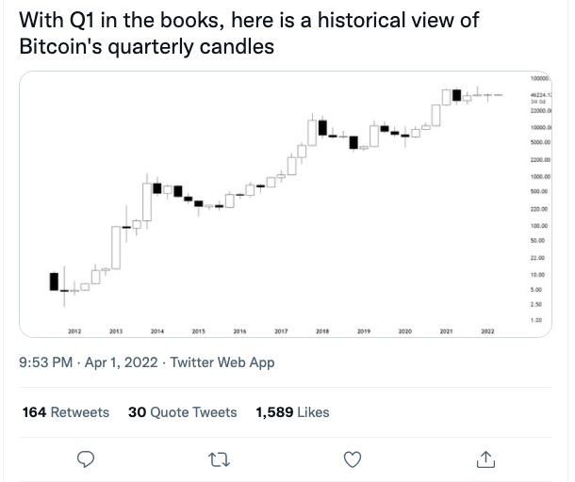This screenshot has height=482, width=575.
Task: View the 164 Retweets list
Action: coord(66,412)
